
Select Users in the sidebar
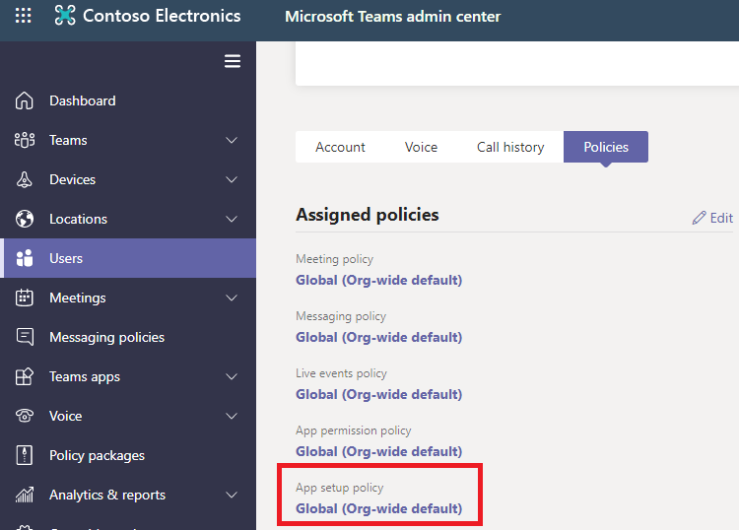point(128,258)
